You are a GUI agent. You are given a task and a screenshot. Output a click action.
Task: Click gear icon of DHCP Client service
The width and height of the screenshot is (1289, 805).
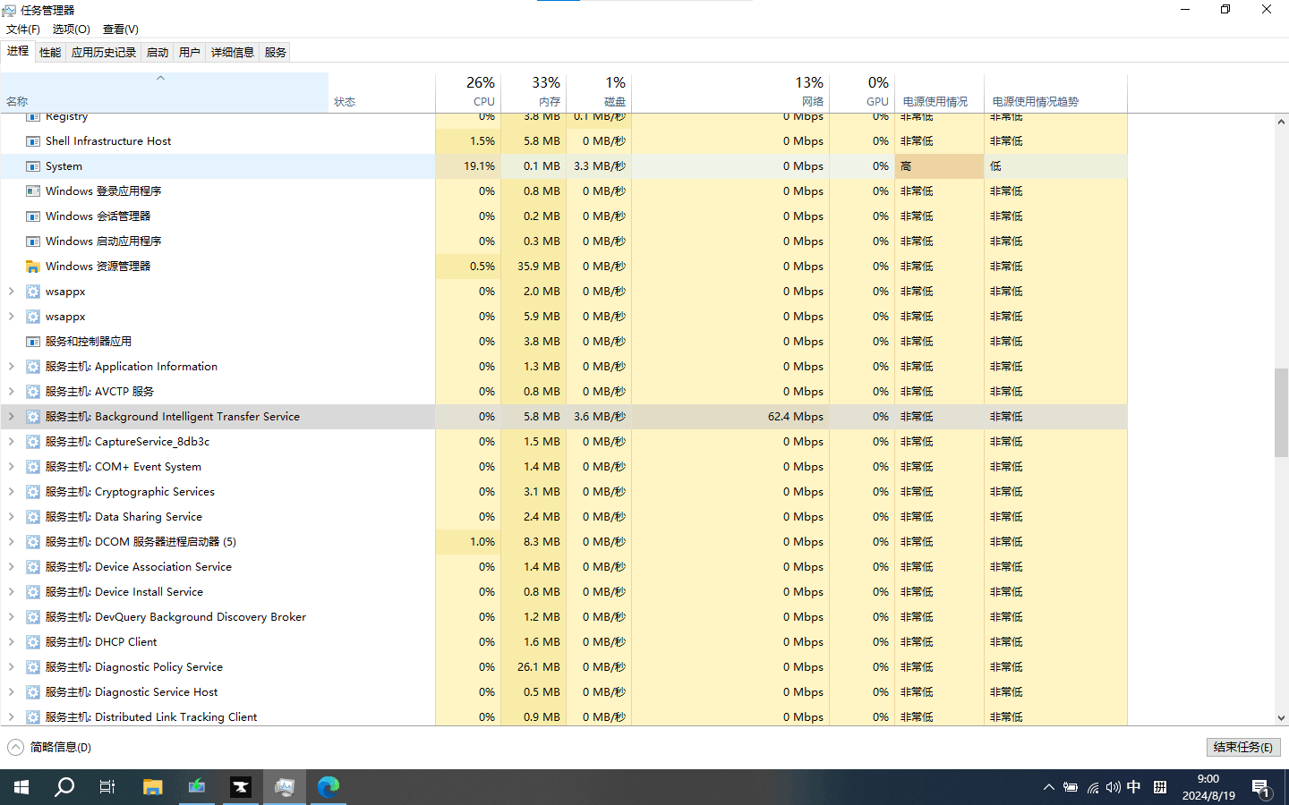point(33,642)
